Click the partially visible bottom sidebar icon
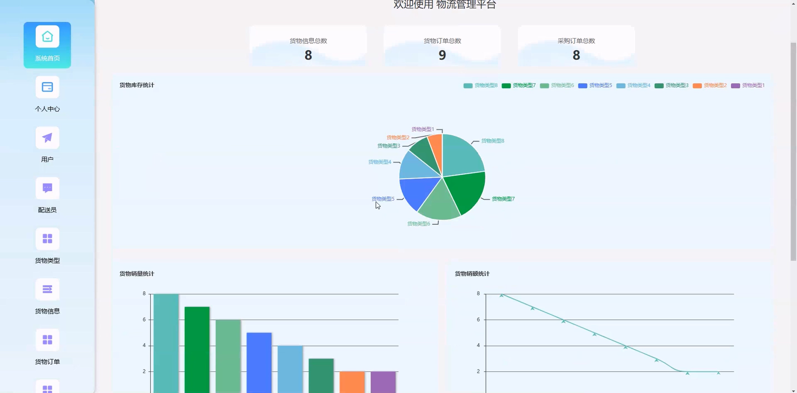797x393 pixels. [47, 387]
